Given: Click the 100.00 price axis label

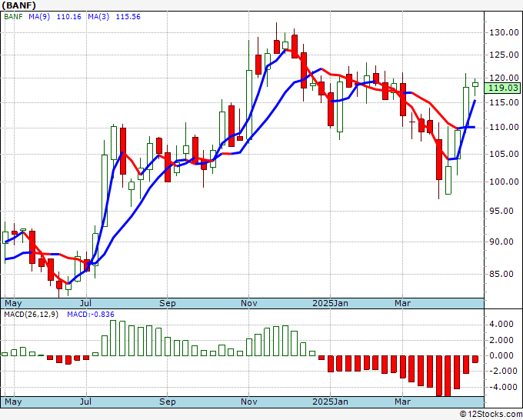Looking at the screenshot, I should point(504,182).
